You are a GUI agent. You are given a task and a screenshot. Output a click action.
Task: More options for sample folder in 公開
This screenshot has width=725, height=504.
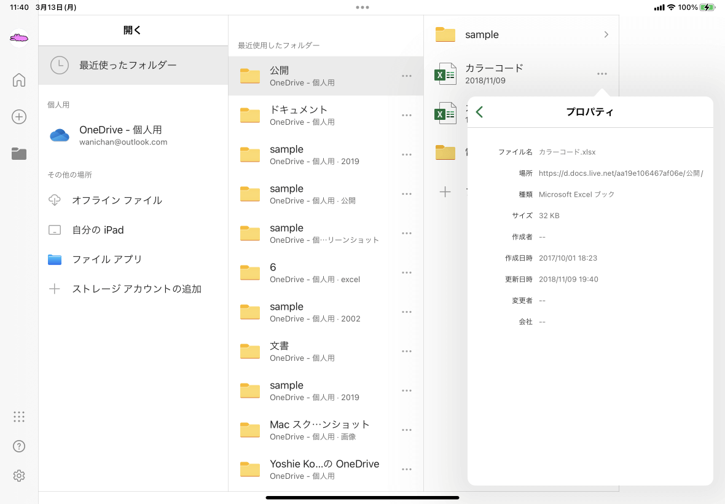(406, 194)
